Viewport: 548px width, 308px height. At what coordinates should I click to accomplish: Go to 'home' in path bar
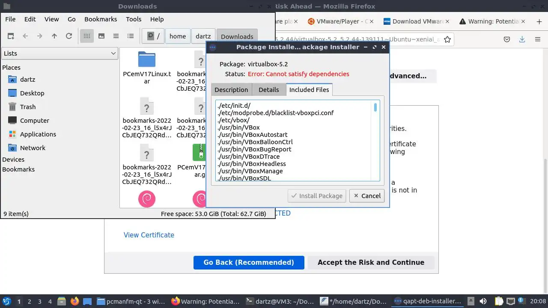(178, 36)
